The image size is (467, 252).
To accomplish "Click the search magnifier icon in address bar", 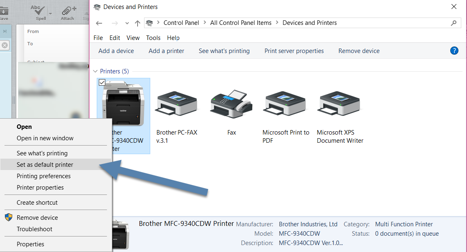I will 454,23.
